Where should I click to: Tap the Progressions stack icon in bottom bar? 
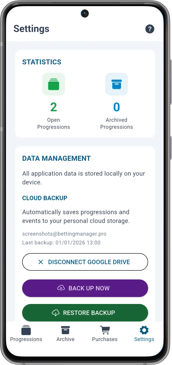26,330
